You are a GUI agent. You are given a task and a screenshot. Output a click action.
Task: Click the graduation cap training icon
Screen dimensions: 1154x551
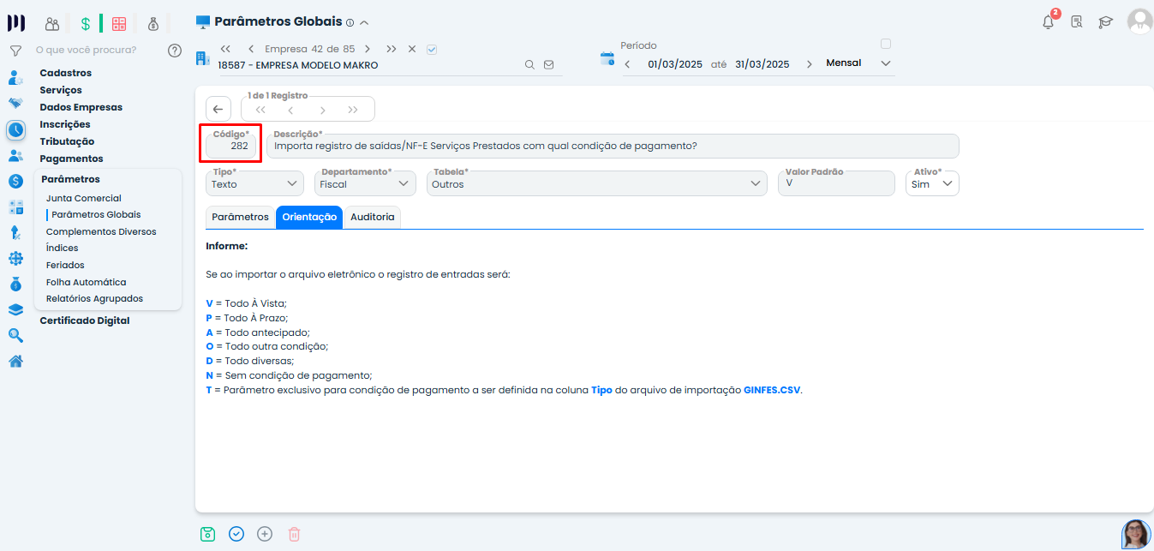click(x=1105, y=22)
